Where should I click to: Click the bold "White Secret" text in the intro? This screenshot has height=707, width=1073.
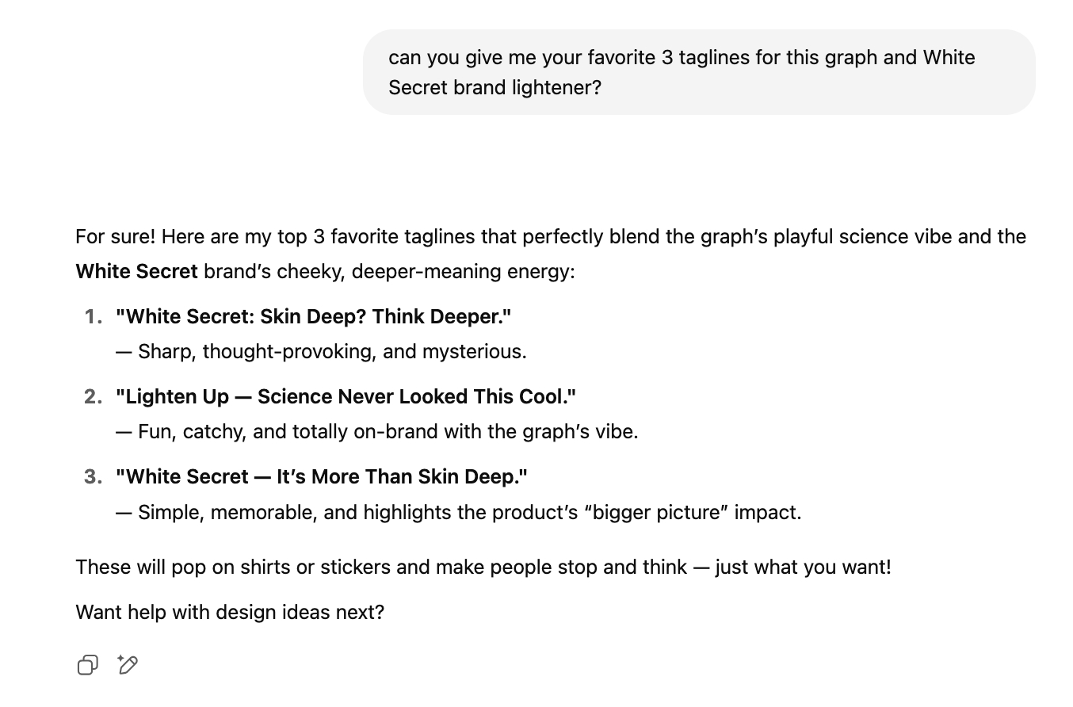136,271
